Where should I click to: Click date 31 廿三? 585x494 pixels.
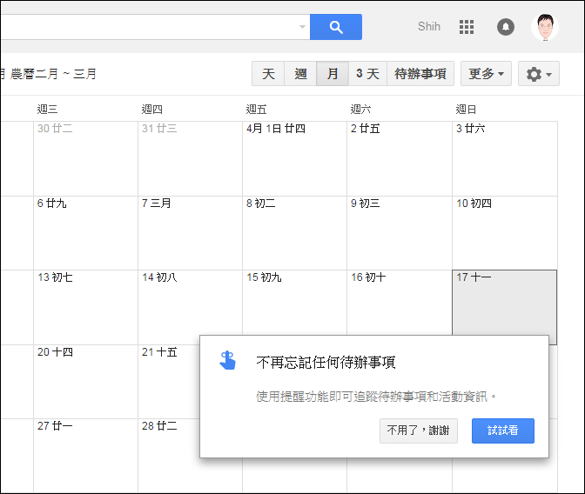(x=159, y=129)
